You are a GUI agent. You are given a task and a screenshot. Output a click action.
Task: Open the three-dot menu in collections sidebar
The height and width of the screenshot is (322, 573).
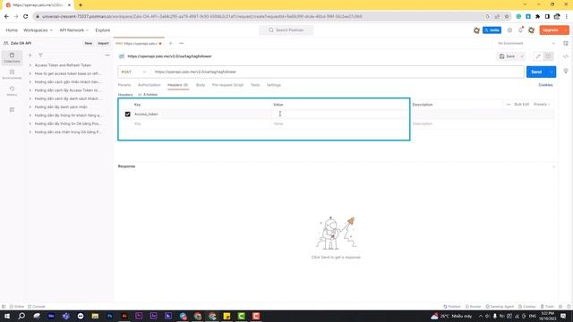pyautogui.click(x=107, y=55)
